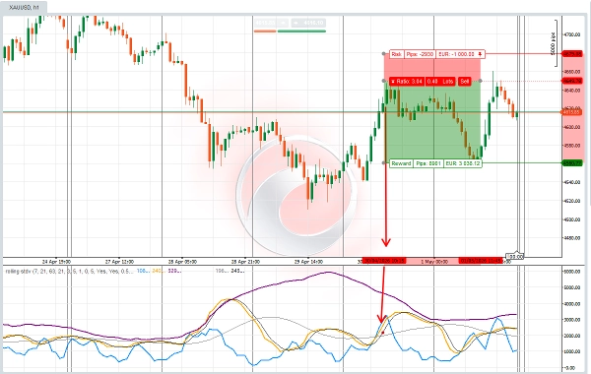Click the 5000 pips scale bracket

[554, 43]
